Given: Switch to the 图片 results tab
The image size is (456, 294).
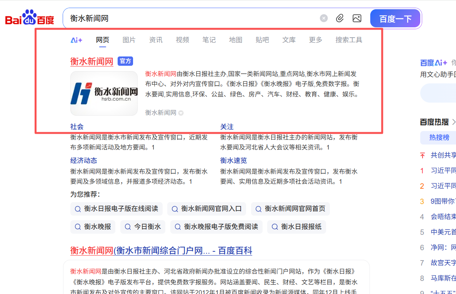Looking at the screenshot, I should (x=129, y=40).
